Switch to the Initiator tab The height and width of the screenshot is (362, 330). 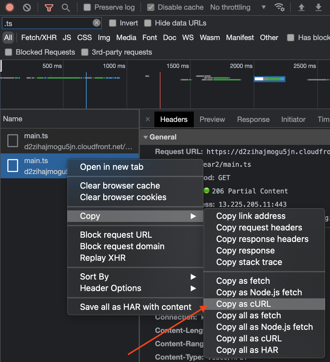[x=293, y=119]
